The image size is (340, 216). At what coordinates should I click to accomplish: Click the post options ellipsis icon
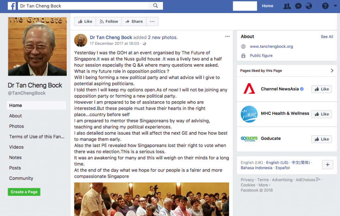click(227, 36)
